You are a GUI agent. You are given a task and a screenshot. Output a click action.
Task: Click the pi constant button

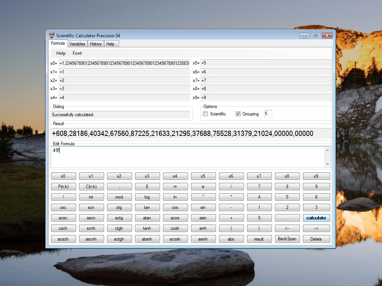point(175,187)
